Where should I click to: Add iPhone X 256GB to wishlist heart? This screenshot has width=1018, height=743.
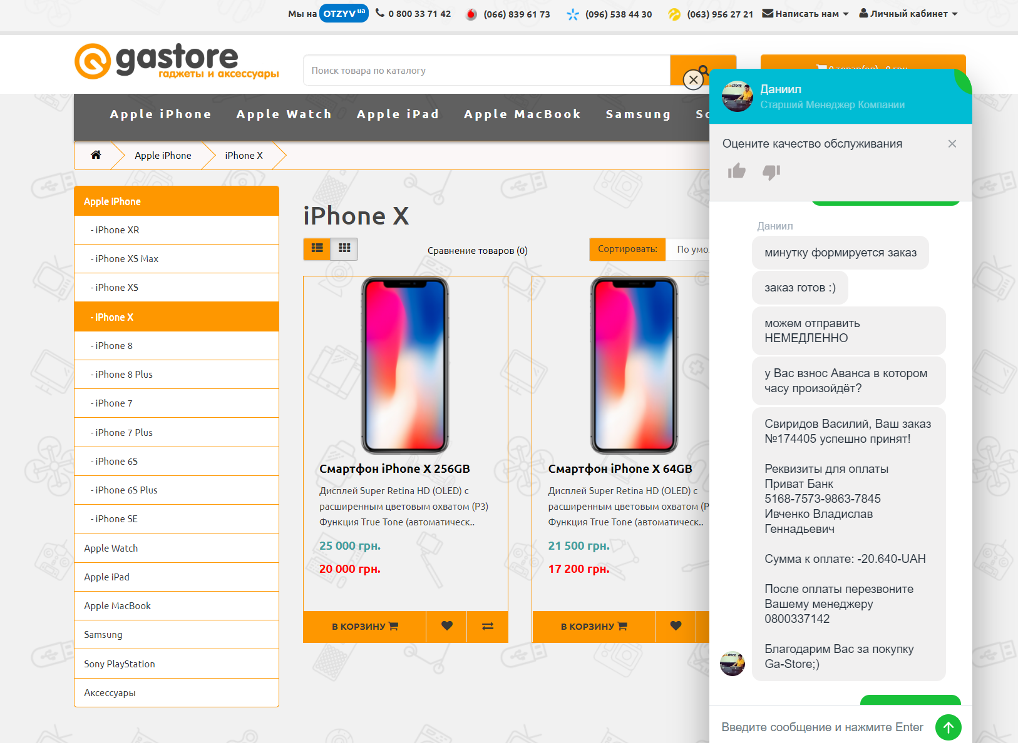446,626
